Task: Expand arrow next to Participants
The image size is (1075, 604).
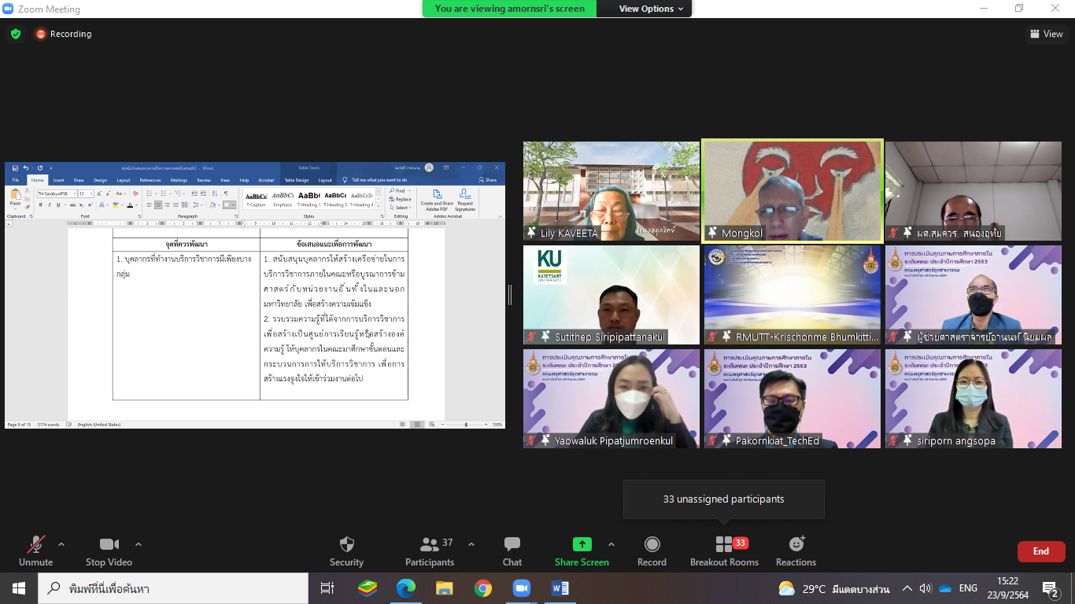Action: [471, 544]
